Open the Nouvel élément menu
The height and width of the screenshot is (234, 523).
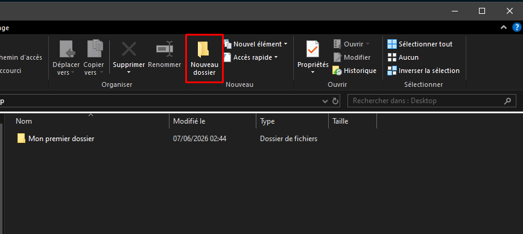(x=256, y=44)
